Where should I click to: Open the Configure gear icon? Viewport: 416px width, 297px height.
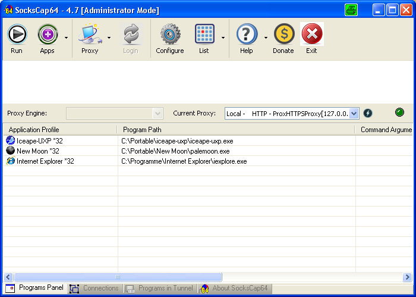[x=170, y=34]
